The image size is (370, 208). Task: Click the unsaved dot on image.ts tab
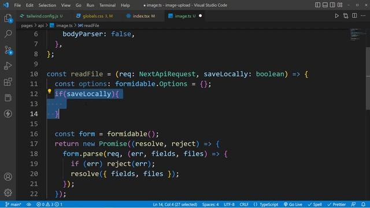[x=201, y=16]
